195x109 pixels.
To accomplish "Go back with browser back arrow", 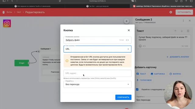I will (12, 1).
